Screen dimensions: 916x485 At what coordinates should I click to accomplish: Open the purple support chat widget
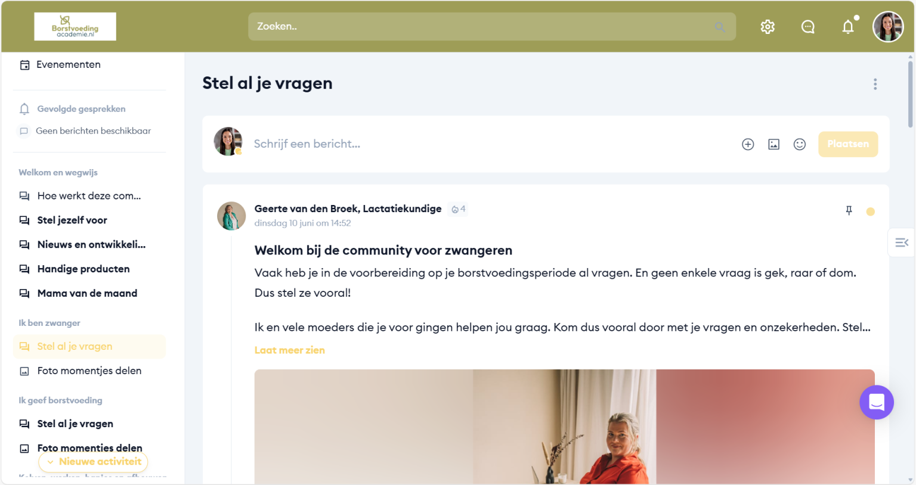pyautogui.click(x=876, y=402)
